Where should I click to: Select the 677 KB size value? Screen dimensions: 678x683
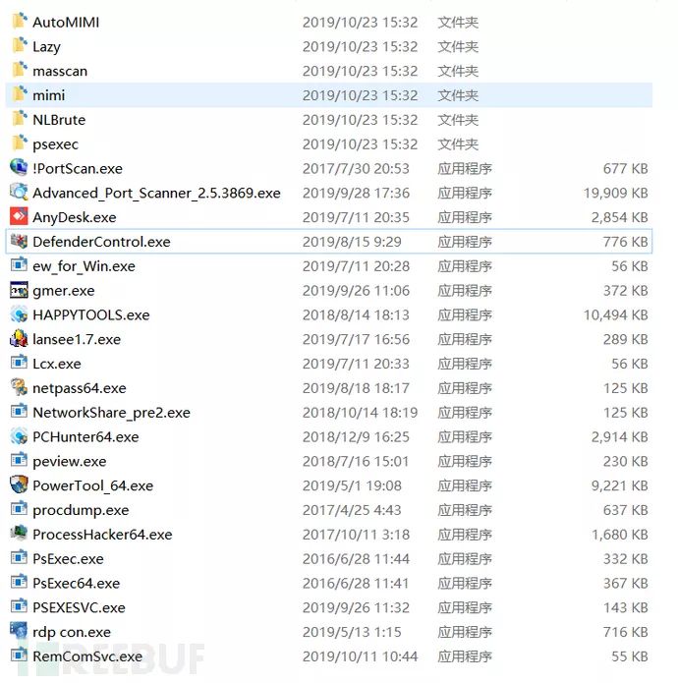(x=625, y=169)
